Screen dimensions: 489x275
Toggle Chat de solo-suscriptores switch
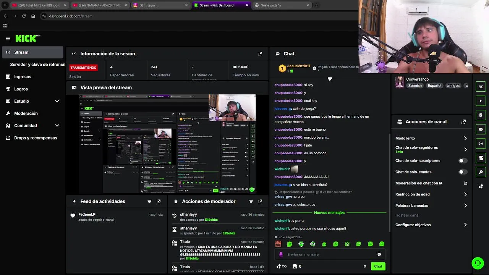[463, 161]
